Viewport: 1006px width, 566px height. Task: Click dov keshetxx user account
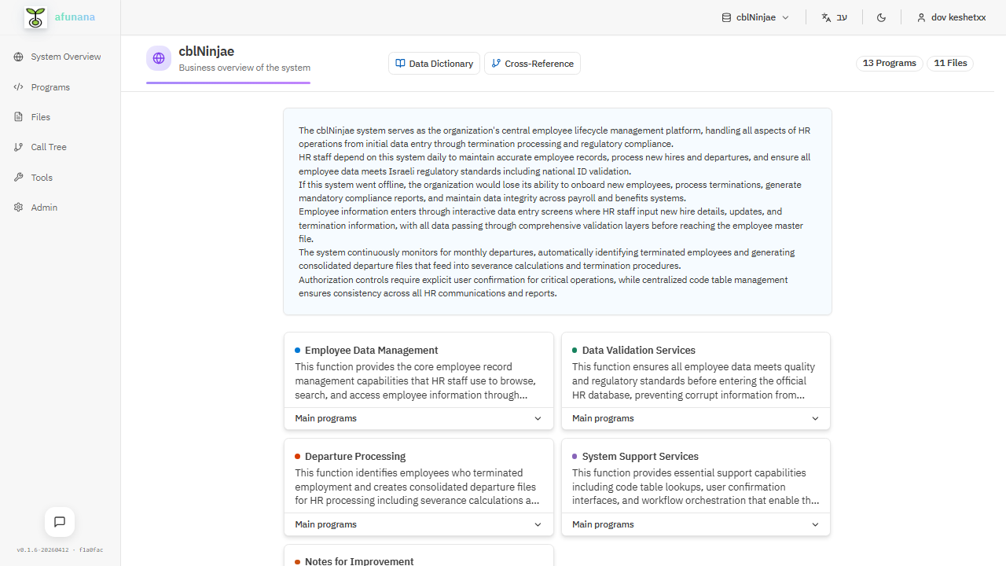(x=951, y=17)
